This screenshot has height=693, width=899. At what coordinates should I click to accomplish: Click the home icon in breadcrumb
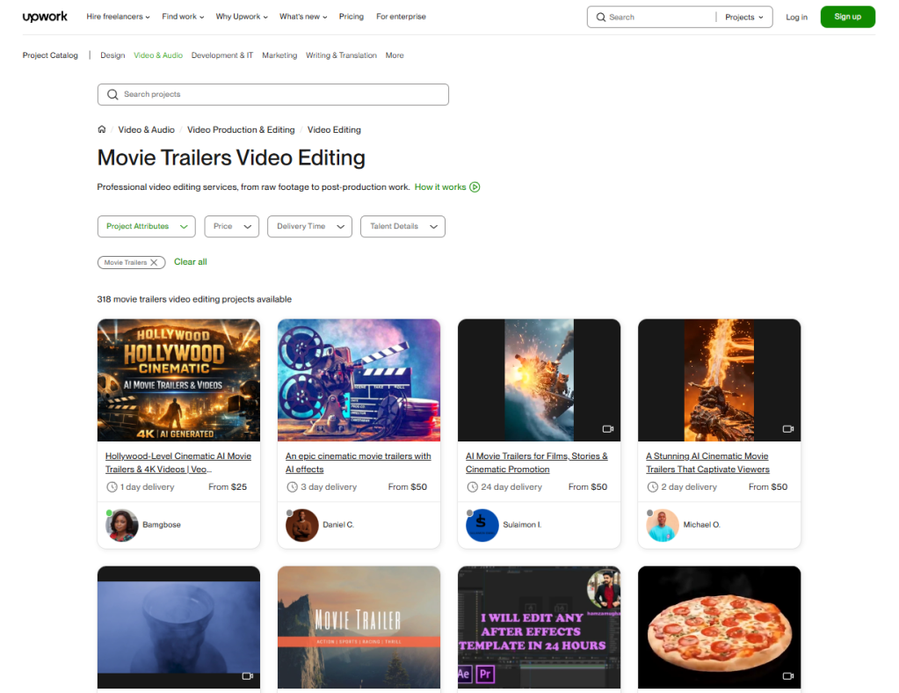[x=102, y=129]
